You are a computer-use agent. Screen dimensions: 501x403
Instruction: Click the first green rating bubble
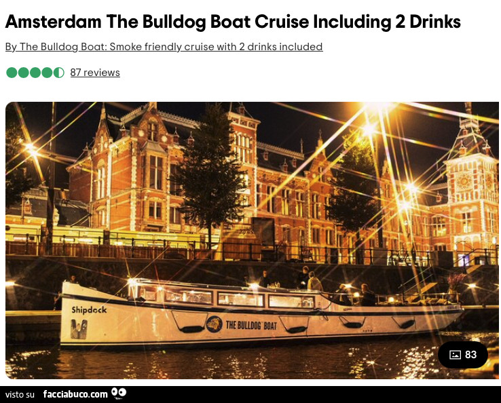(12, 73)
